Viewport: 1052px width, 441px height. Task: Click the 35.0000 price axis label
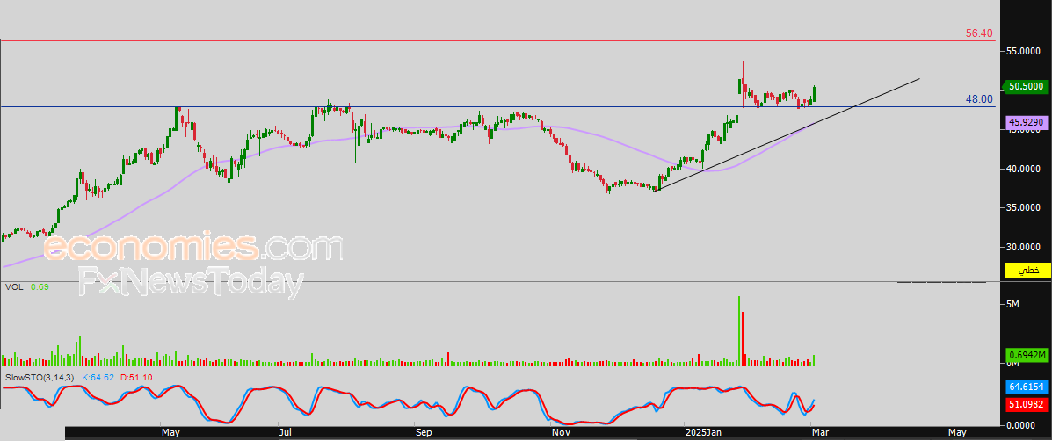tap(1024, 208)
